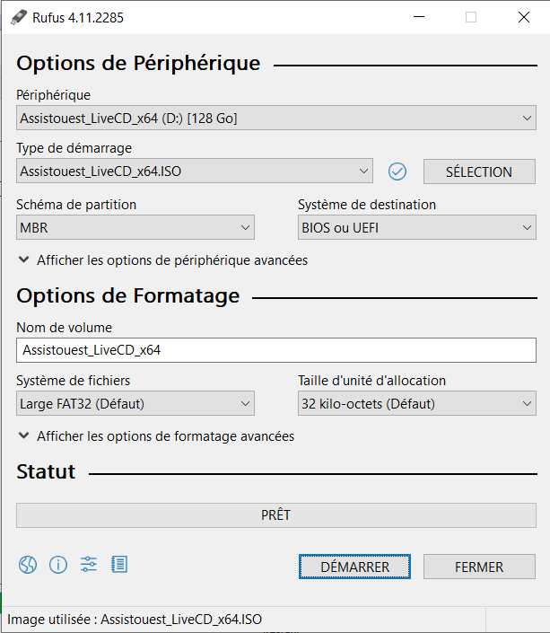
Task: Click the checksum verification checkmark icon
Action: (397, 171)
